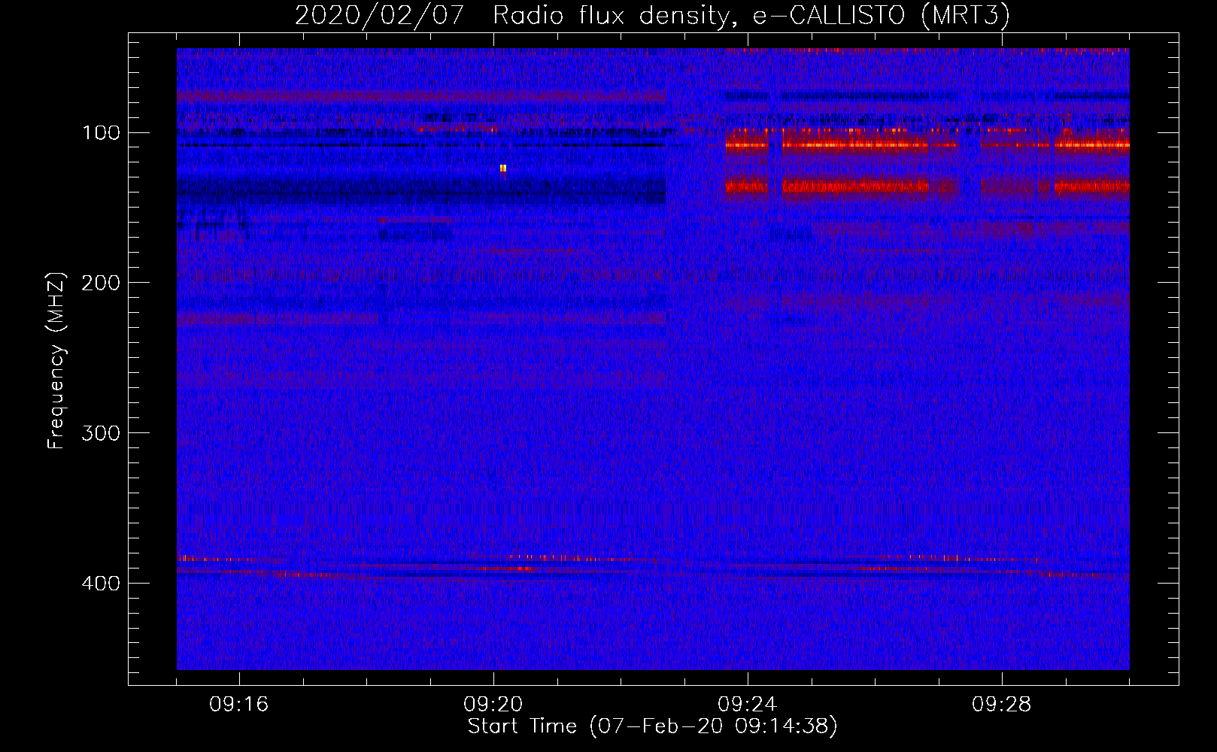Click the 400 frequency tick label
Viewport: 1217px width, 752px height.
102,584
